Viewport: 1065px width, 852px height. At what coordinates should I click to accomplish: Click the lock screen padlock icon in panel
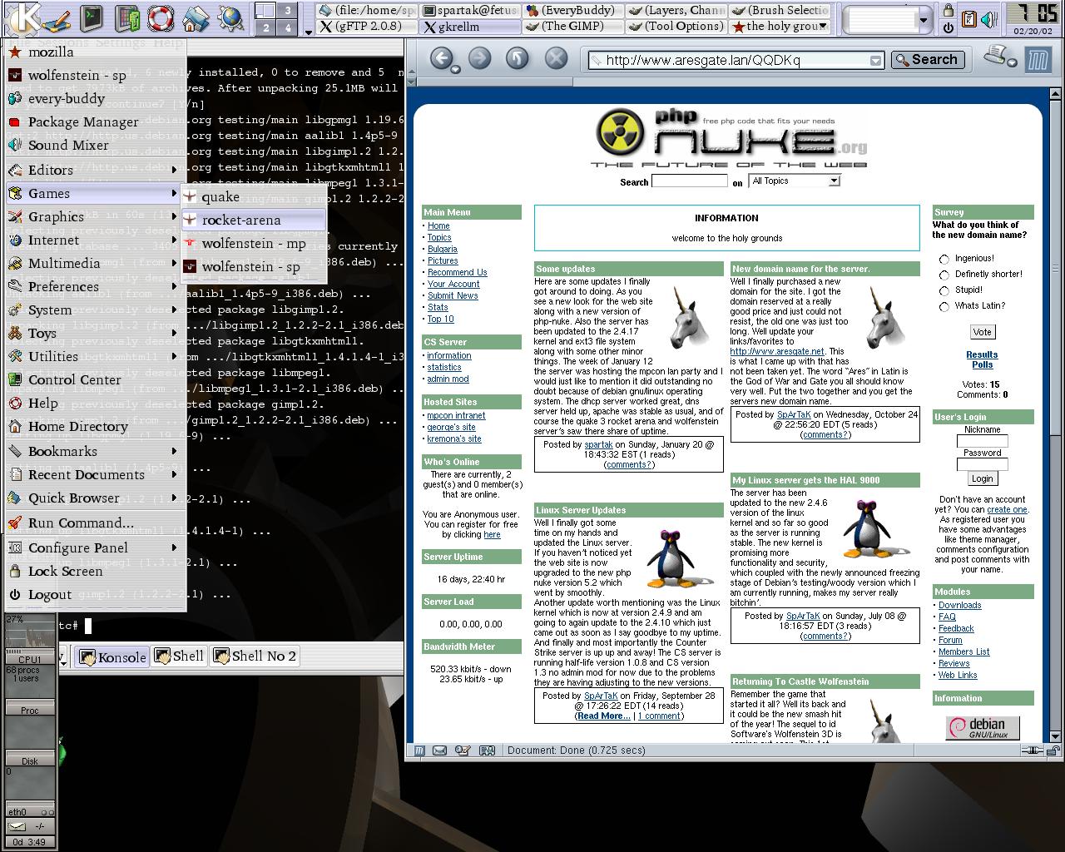tap(948, 10)
